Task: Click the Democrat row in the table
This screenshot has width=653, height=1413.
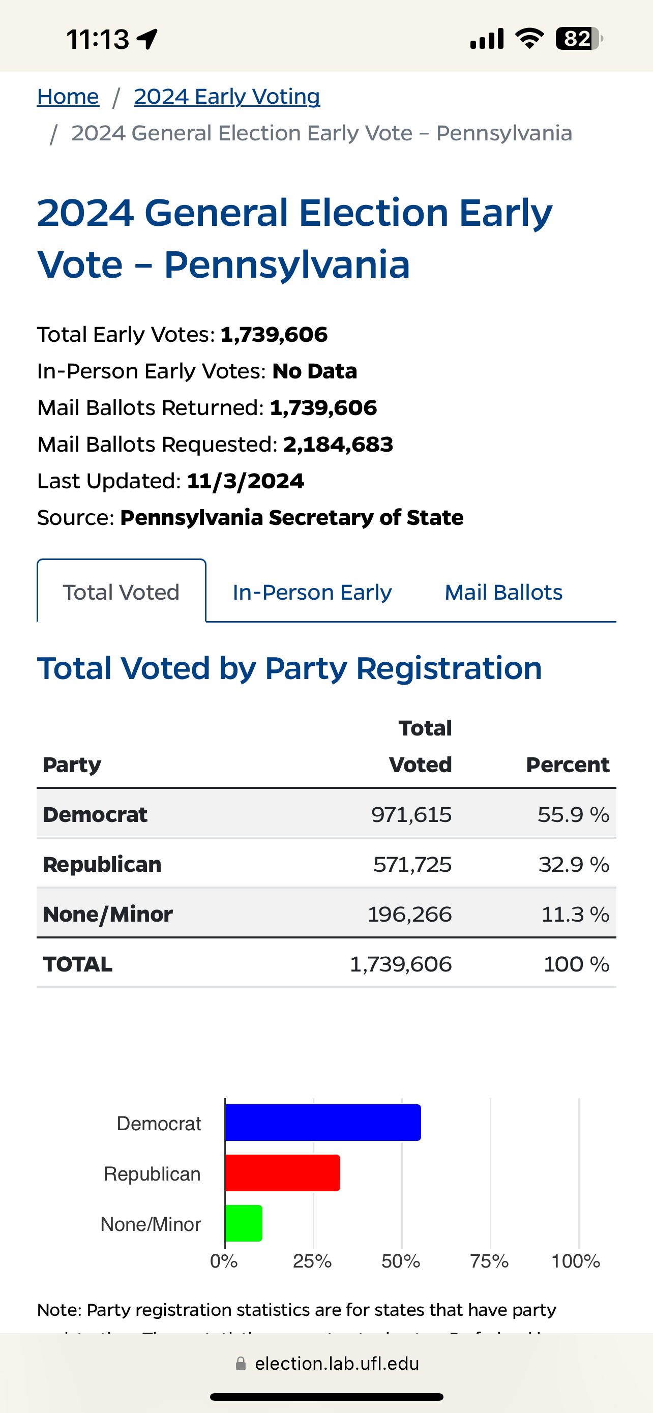Action: click(x=326, y=814)
